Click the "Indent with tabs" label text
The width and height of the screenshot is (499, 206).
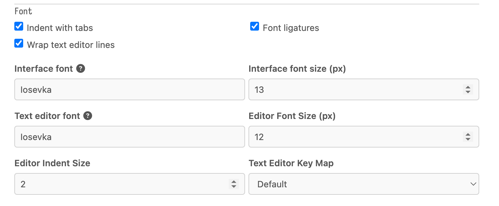point(60,28)
